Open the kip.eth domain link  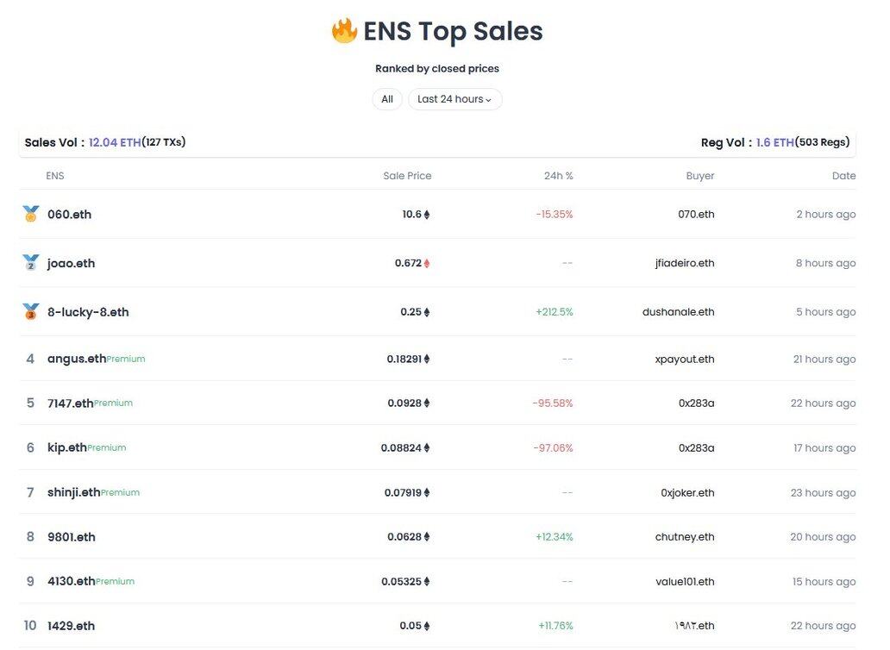(67, 447)
